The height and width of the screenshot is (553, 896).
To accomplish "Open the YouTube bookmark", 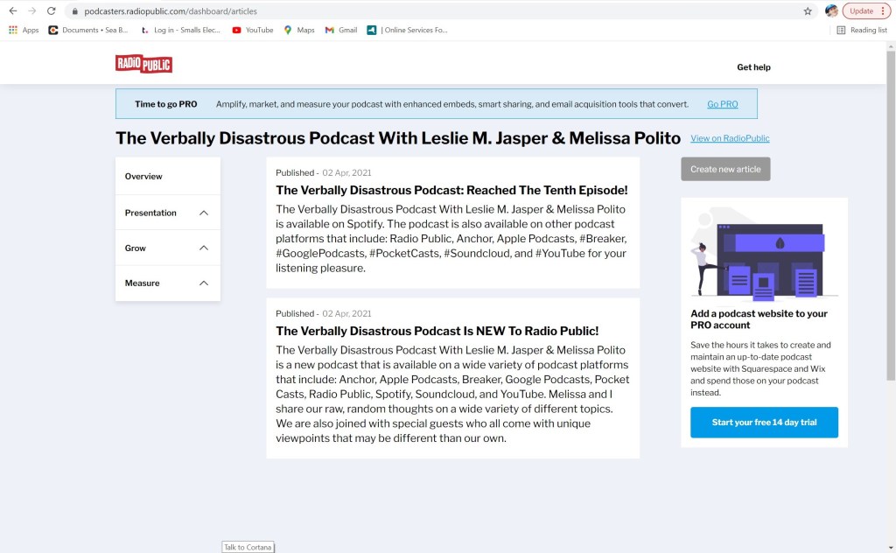I will click(253, 30).
